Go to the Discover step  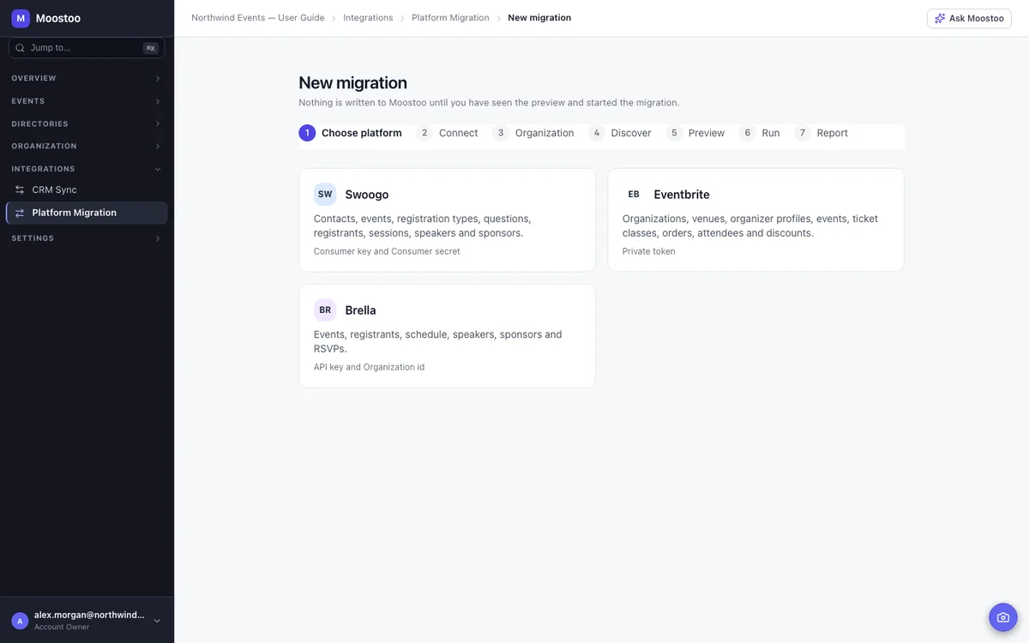[621, 133]
